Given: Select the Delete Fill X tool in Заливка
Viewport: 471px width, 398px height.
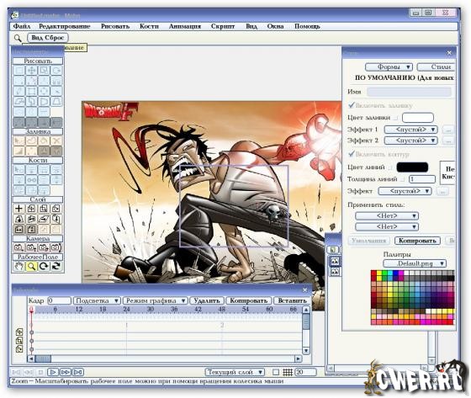Looking at the screenshot, I should 56,141.
